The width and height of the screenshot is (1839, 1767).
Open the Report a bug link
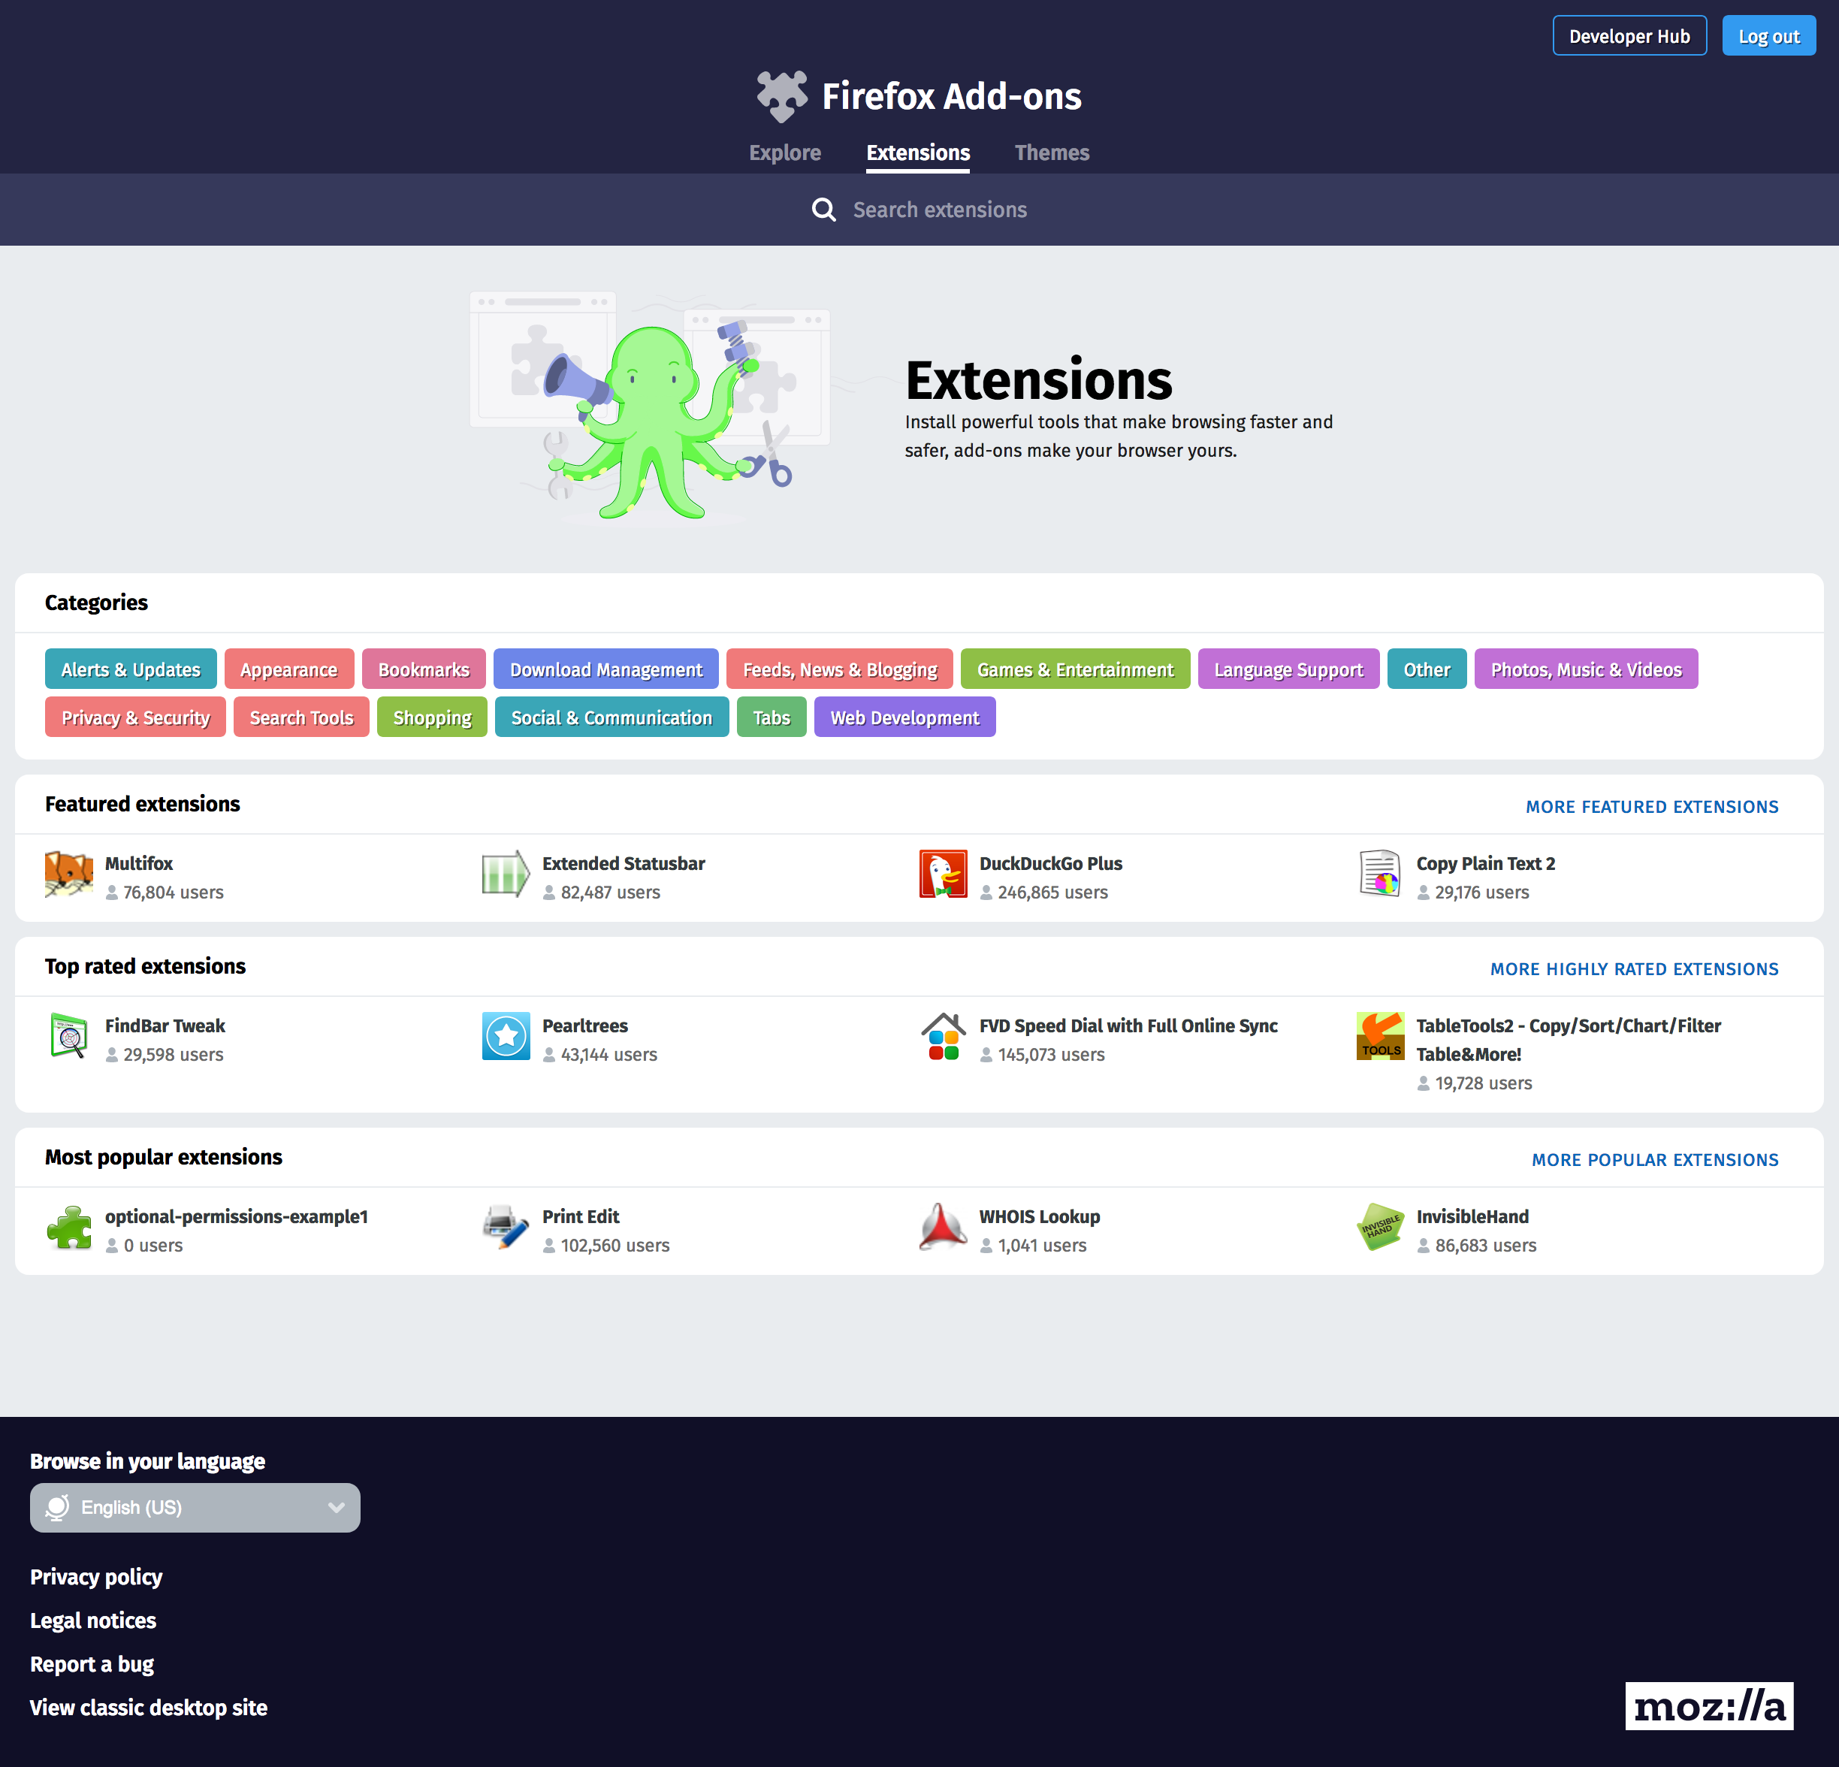click(92, 1664)
